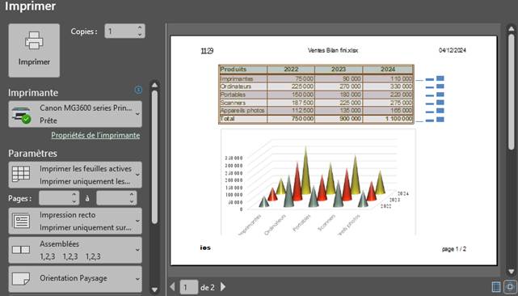Open Orientation Paysage dropdown
The height and width of the screenshot is (296, 518).
(x=75, y=279)
